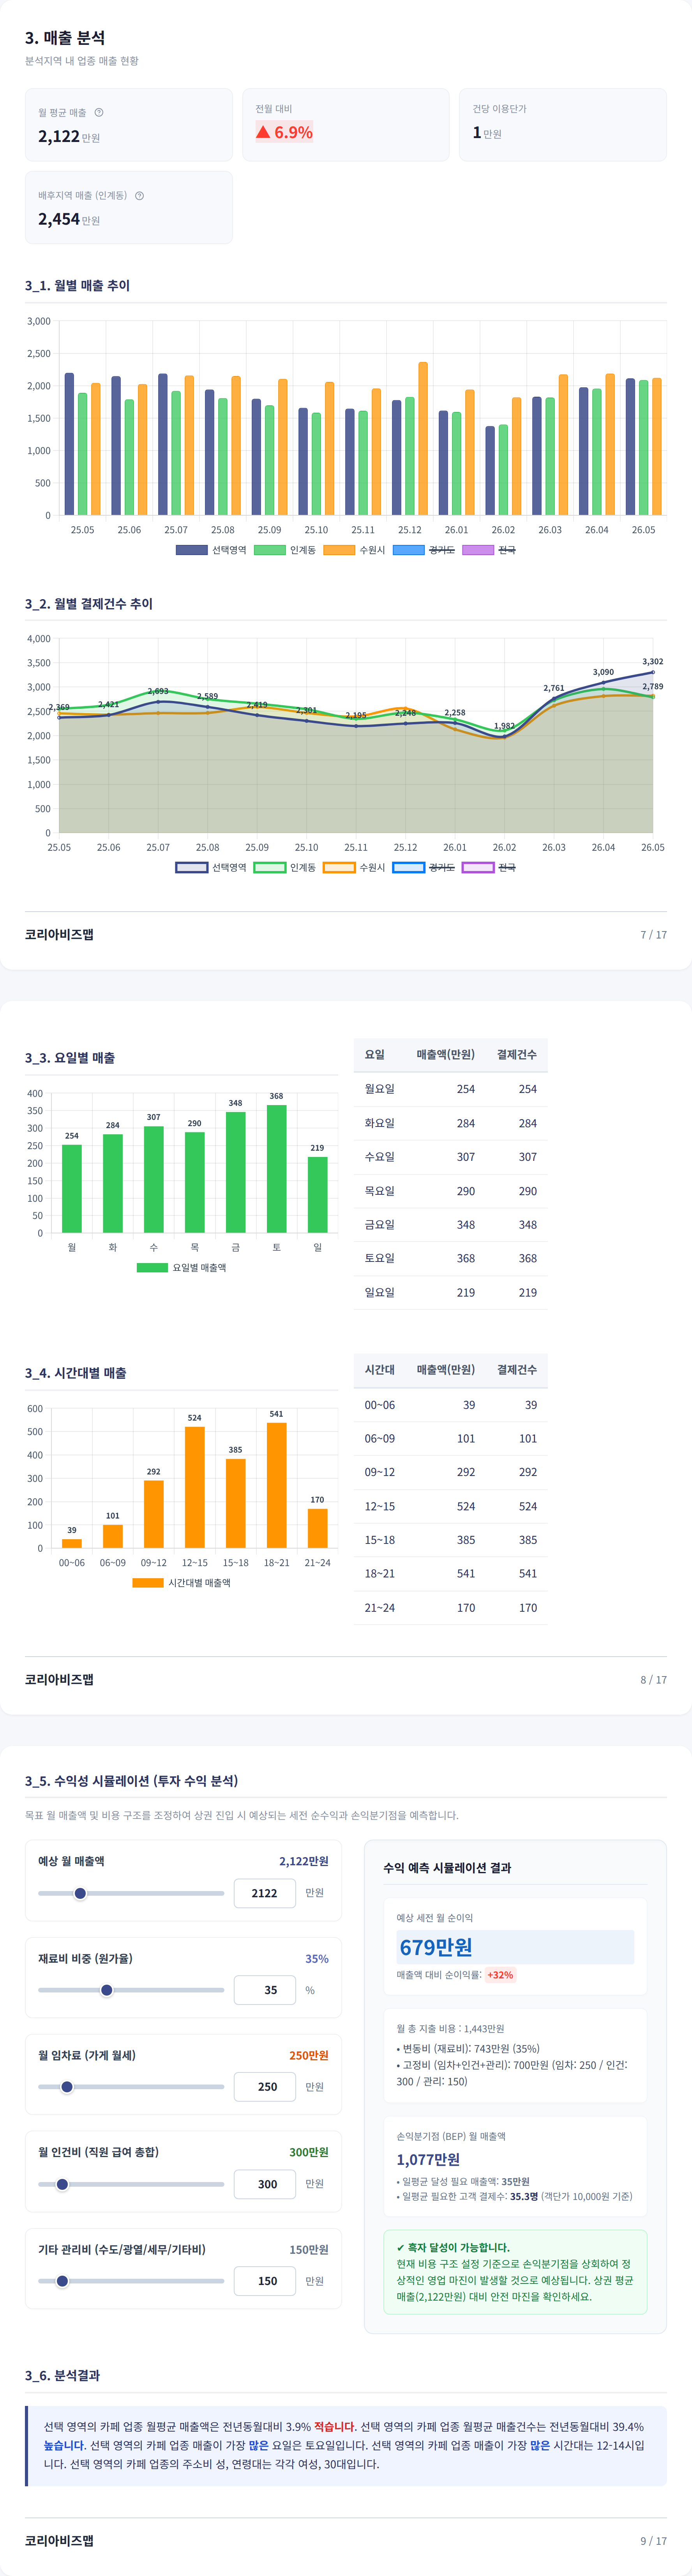The width and height of the screenshot is (692, 2576).
Task: Select the 금요일 row label
Action: (x=380, y=1224)
